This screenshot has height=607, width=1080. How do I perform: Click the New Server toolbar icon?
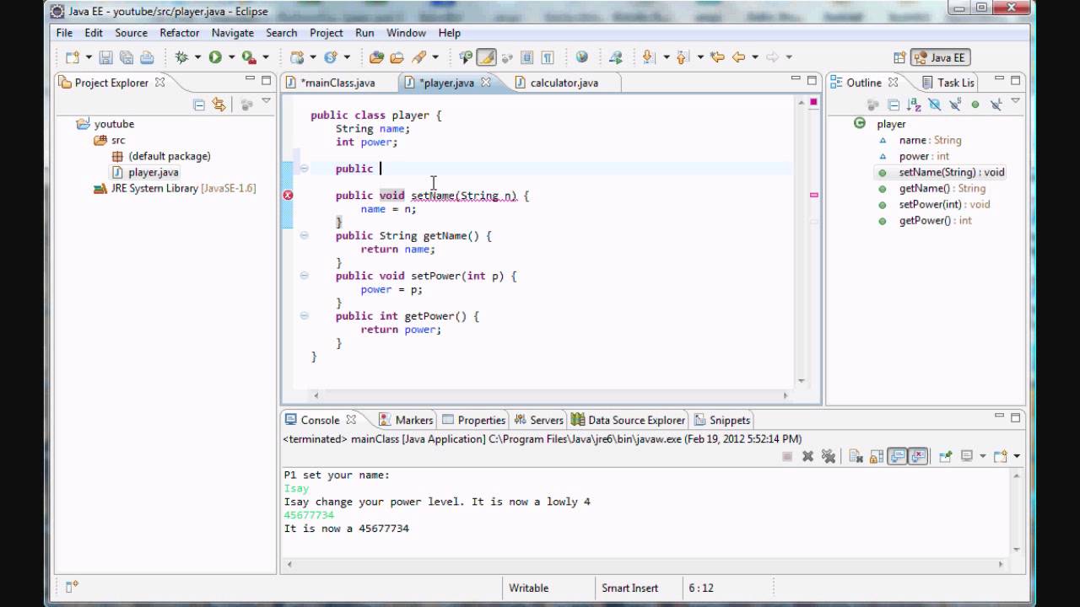pyautogui.click(x=297, y=57)
